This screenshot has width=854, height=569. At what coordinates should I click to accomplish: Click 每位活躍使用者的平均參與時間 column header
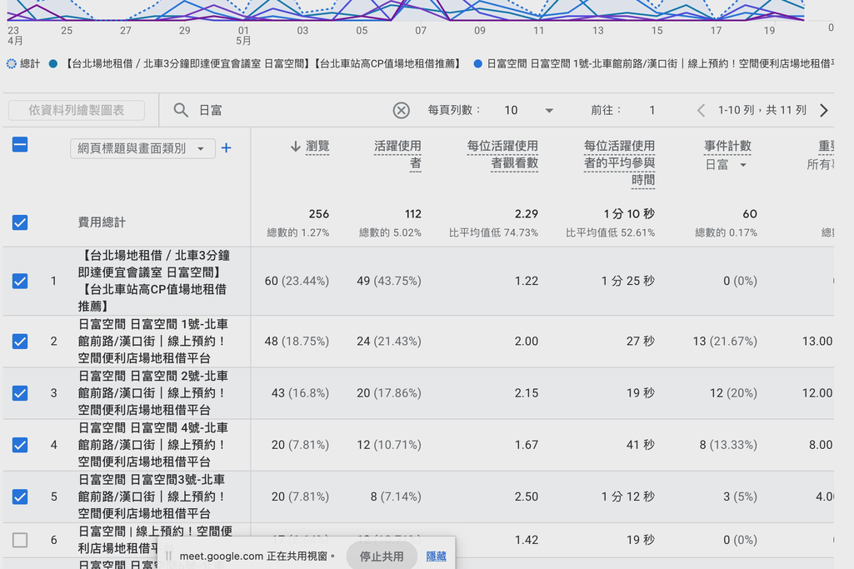click(619, 162)
